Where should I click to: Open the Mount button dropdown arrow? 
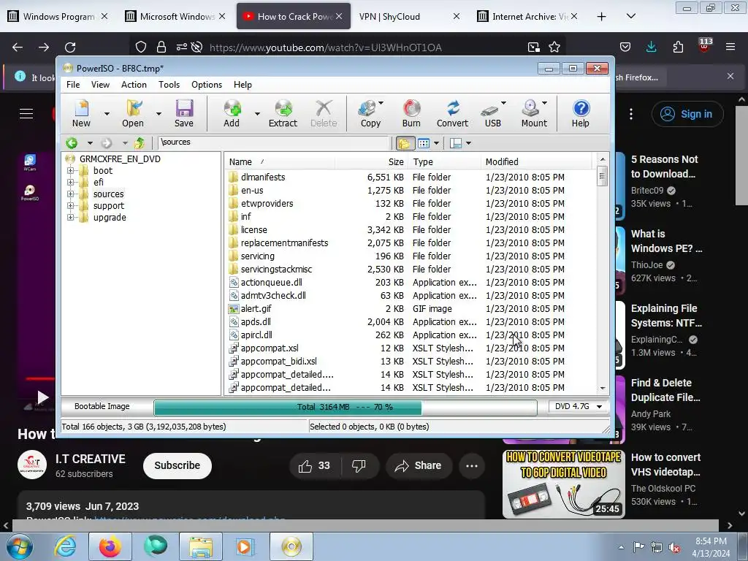[x=545, y=102]
